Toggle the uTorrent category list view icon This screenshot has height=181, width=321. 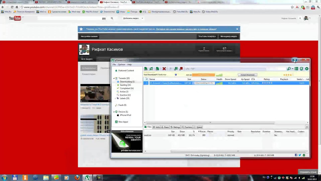point(296,69)
